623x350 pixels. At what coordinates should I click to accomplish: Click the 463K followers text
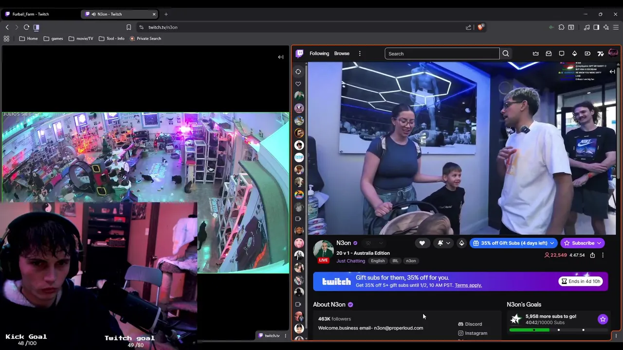click(334, 319)
